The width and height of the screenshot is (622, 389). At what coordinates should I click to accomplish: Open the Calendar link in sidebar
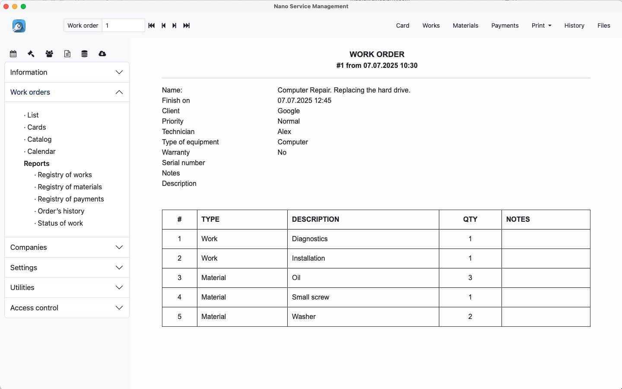(41, 151)
